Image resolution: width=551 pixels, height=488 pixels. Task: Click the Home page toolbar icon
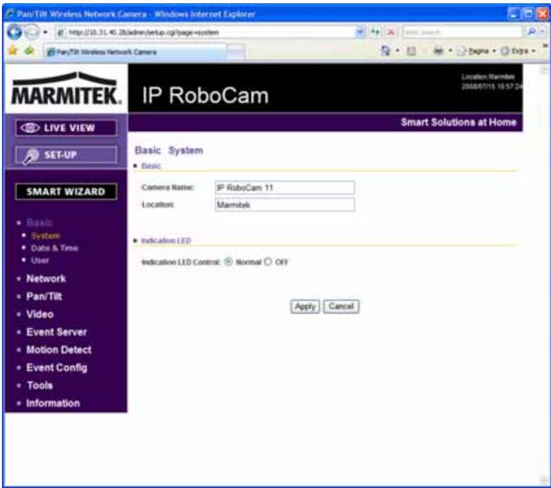385,51
